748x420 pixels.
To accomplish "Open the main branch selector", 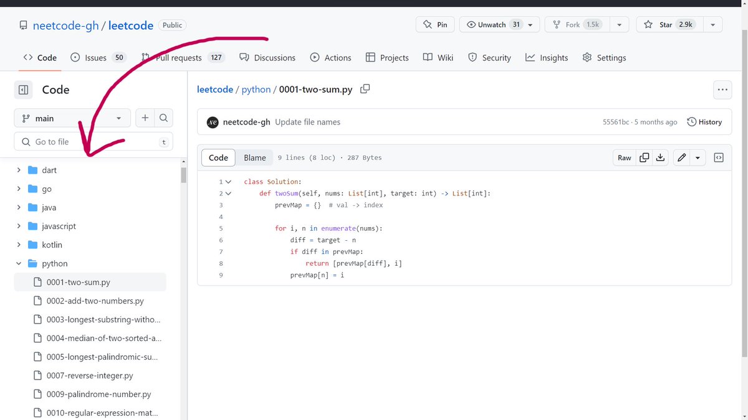I will coord(72,118).
